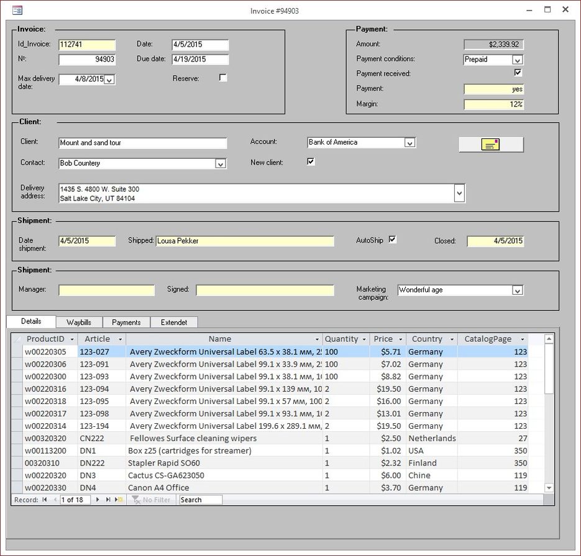Switch to the Waybills tab
Viewport: 581px width, 556px height.
click(x=79, y=322)
